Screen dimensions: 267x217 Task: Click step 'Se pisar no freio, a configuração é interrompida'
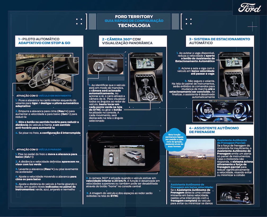(x=48, y=133)
